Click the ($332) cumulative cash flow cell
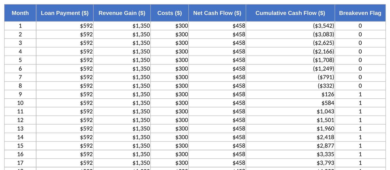390x170 pixels. point(290,86)
